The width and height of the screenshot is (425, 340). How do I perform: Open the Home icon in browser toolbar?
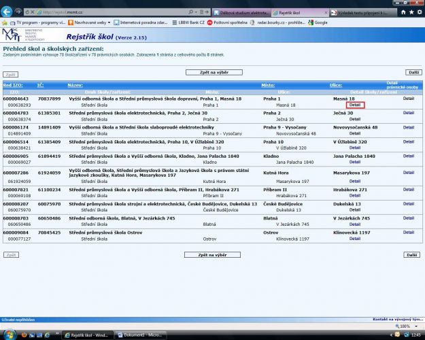[403, 12]
